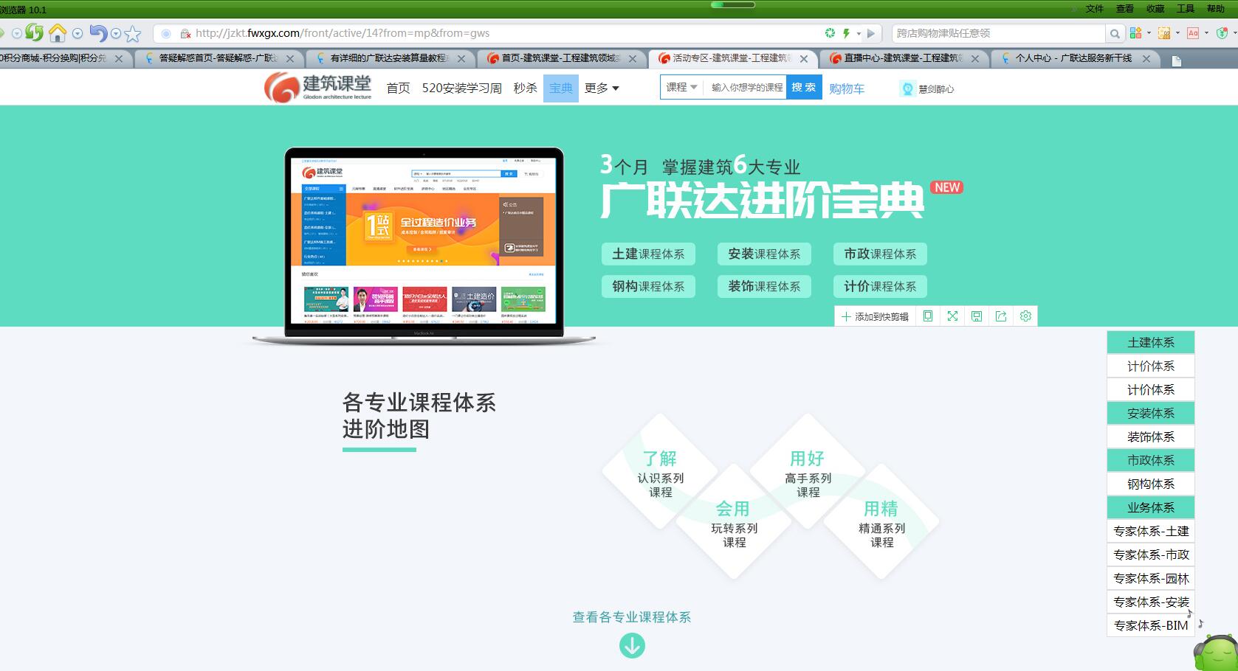
Task: Open the 收藏 menu
Action: (x=1155, y=9)
